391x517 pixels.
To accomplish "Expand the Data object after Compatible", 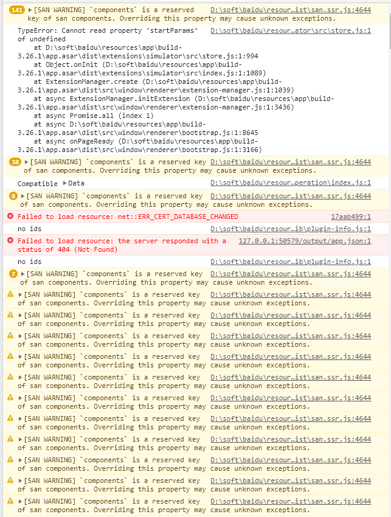I will click(64, 183).
